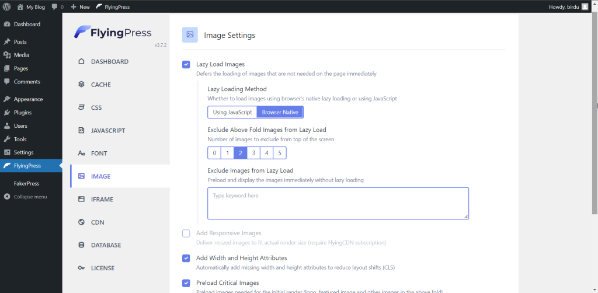Open the comments bubble in admin bar
Screen dimensions: 598x293
click(58, 7)
